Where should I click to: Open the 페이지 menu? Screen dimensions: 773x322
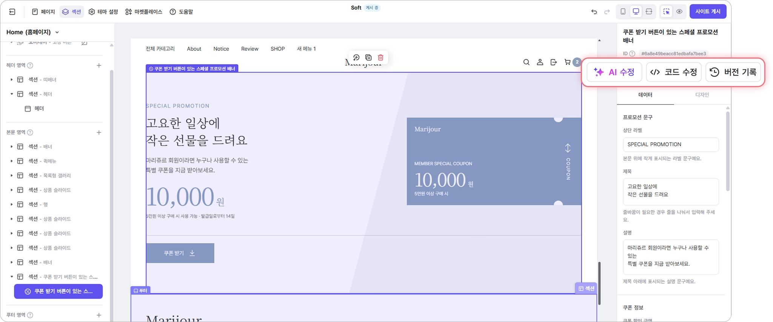click(43, 12)
